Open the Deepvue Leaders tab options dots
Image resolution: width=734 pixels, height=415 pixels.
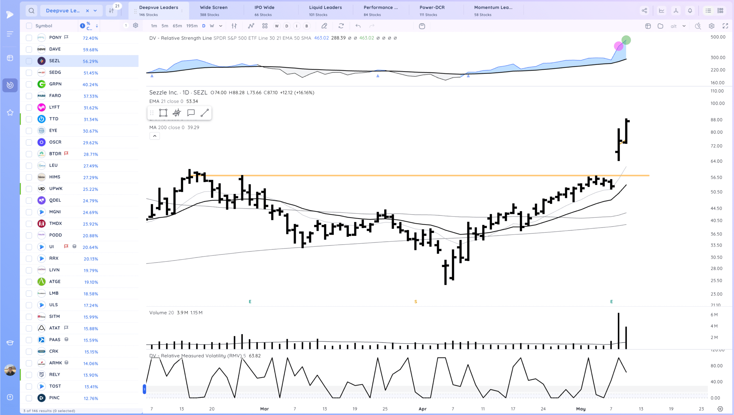[x=182, y=11]
